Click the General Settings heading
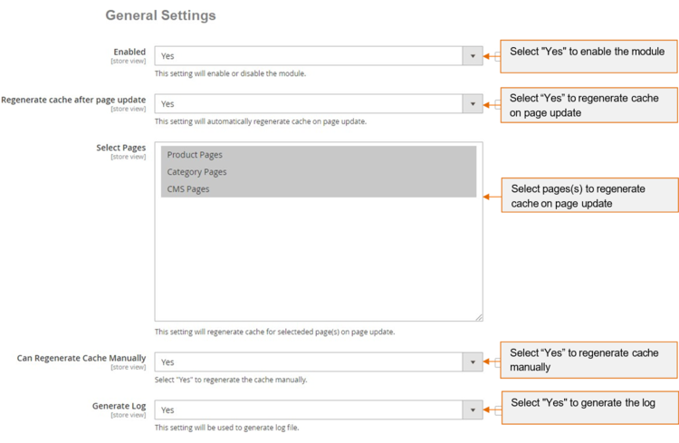This screenshot has width=679, height=443. (x=160, y=15)
